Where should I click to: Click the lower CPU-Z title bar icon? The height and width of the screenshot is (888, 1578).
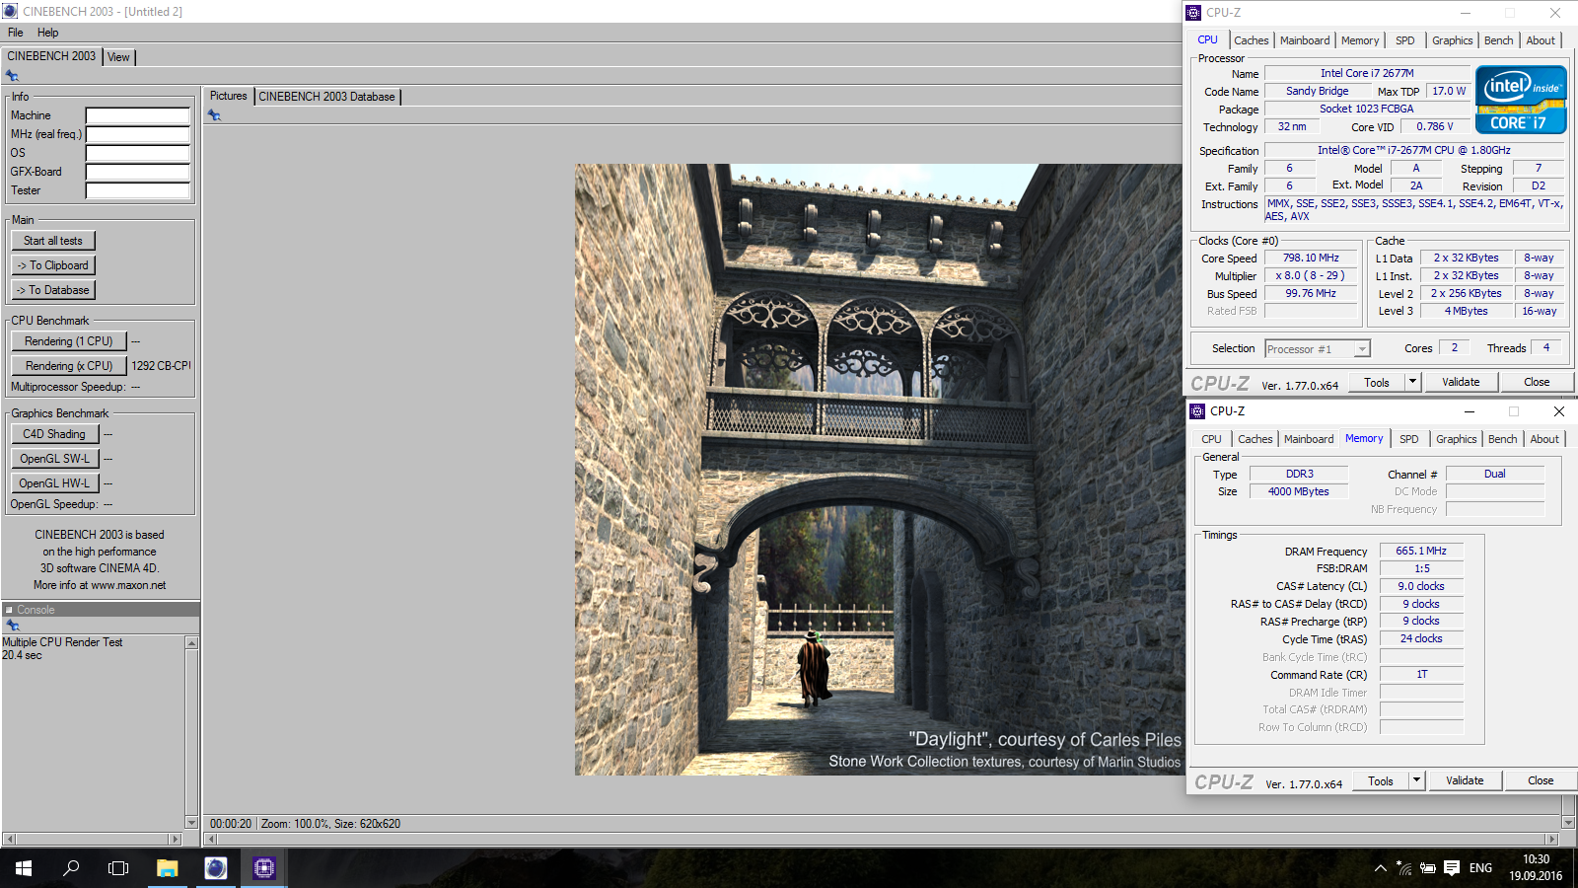(1197, 411)
